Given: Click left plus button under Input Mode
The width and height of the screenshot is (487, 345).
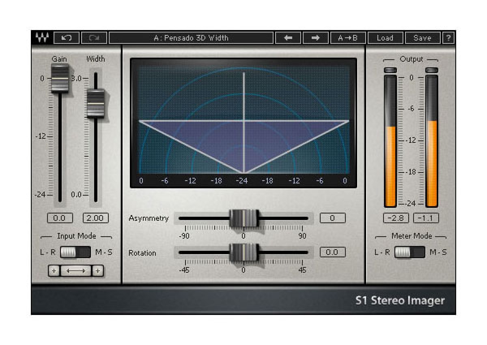Looking at the screenshot, I should [x=54, y=271].
